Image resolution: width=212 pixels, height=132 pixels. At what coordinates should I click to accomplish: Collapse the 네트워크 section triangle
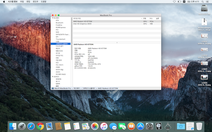tap(52, 77)
